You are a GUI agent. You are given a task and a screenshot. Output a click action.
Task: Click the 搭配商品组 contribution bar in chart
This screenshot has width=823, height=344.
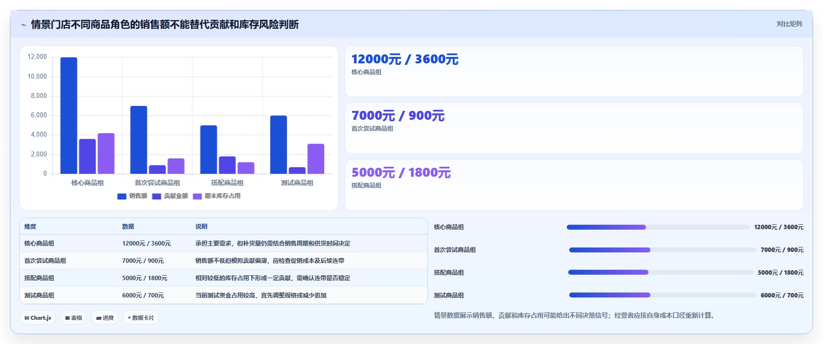tap(227, 165)
